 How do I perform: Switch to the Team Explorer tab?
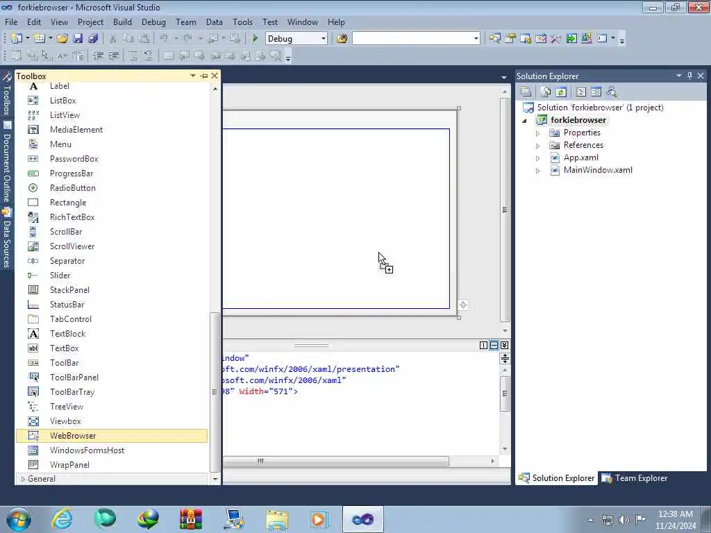point(635,478)
